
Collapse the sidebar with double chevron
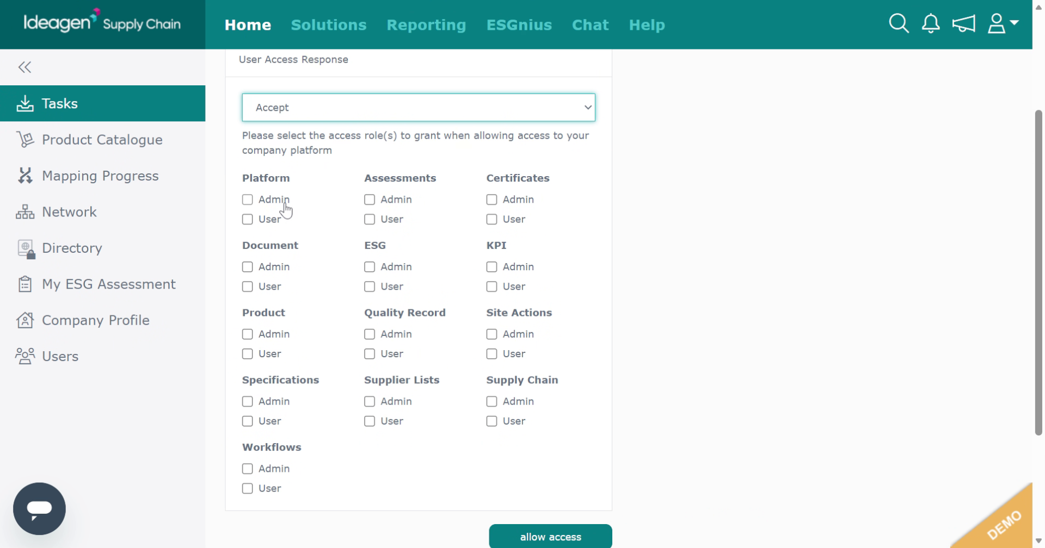pyautogui.click(x=24, y=67)
